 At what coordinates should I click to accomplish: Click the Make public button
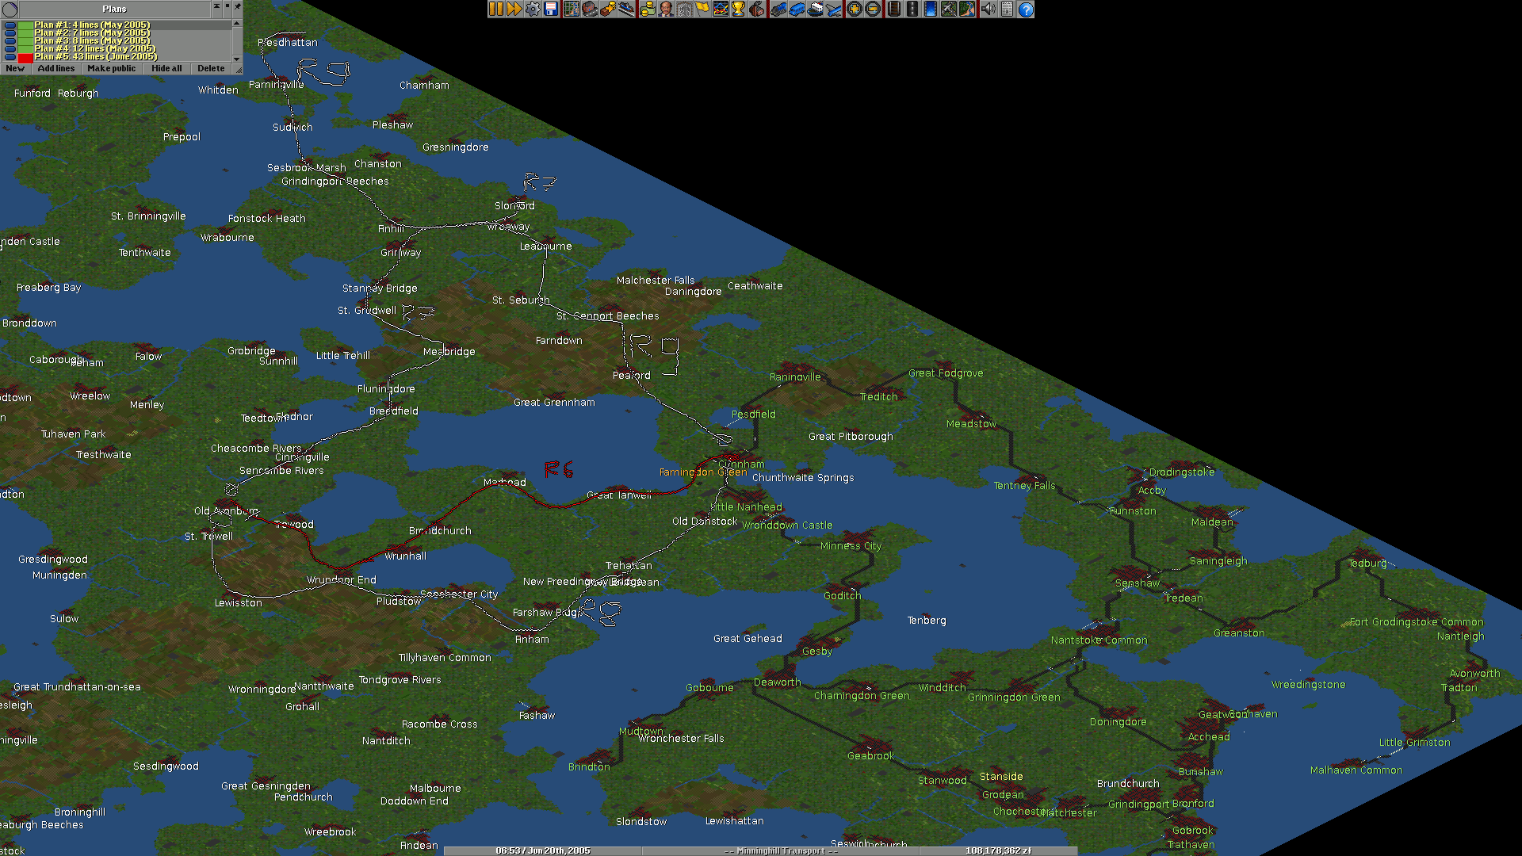coord(112,69)
